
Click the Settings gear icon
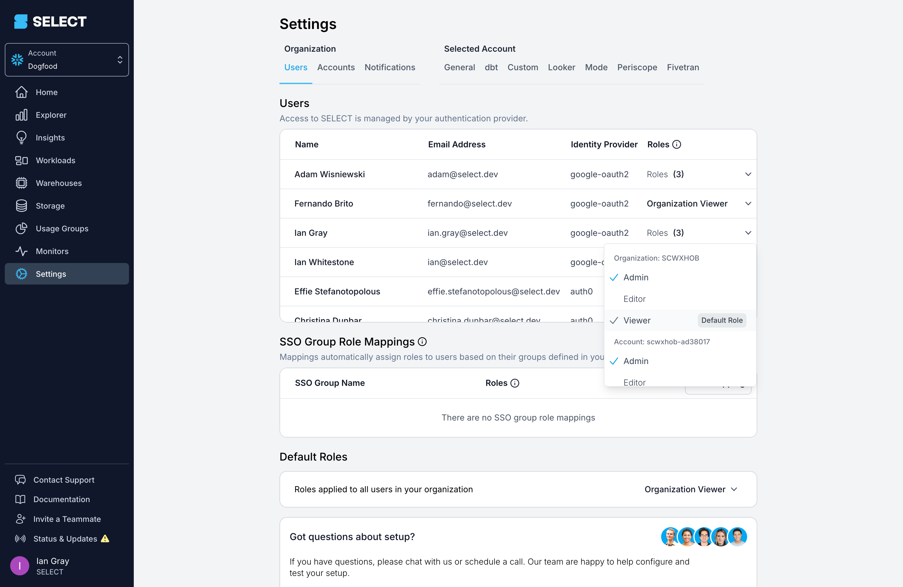[x=21, y=274]
